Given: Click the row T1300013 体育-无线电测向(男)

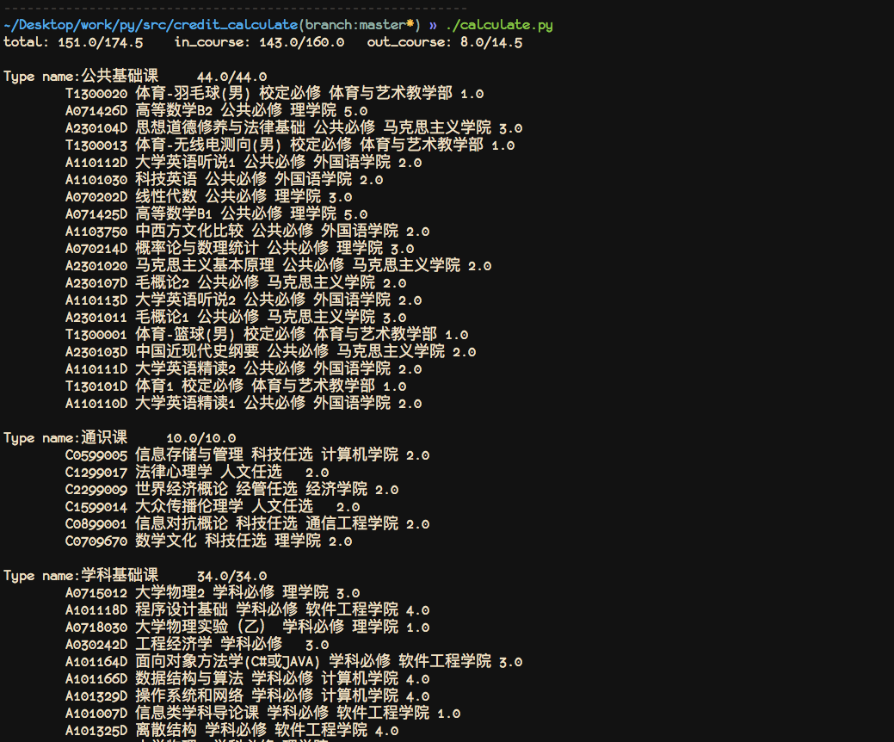Looking at the screenshot, I should (290, 145).
